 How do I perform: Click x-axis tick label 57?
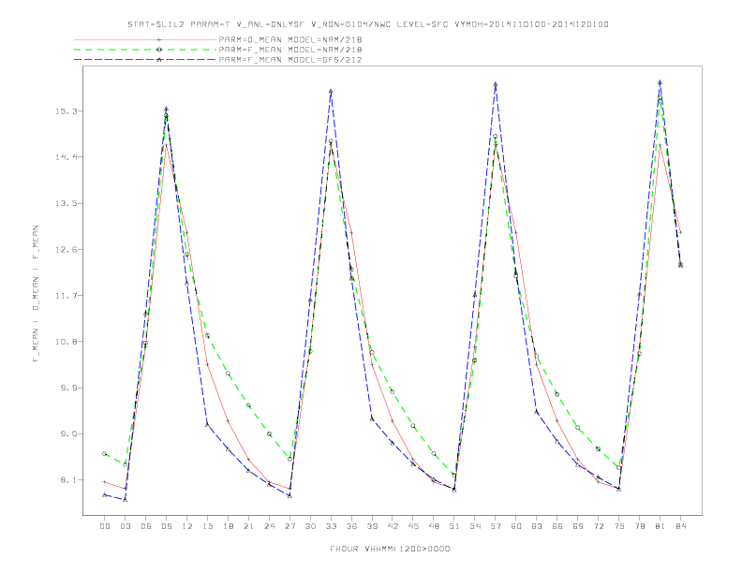496,526
